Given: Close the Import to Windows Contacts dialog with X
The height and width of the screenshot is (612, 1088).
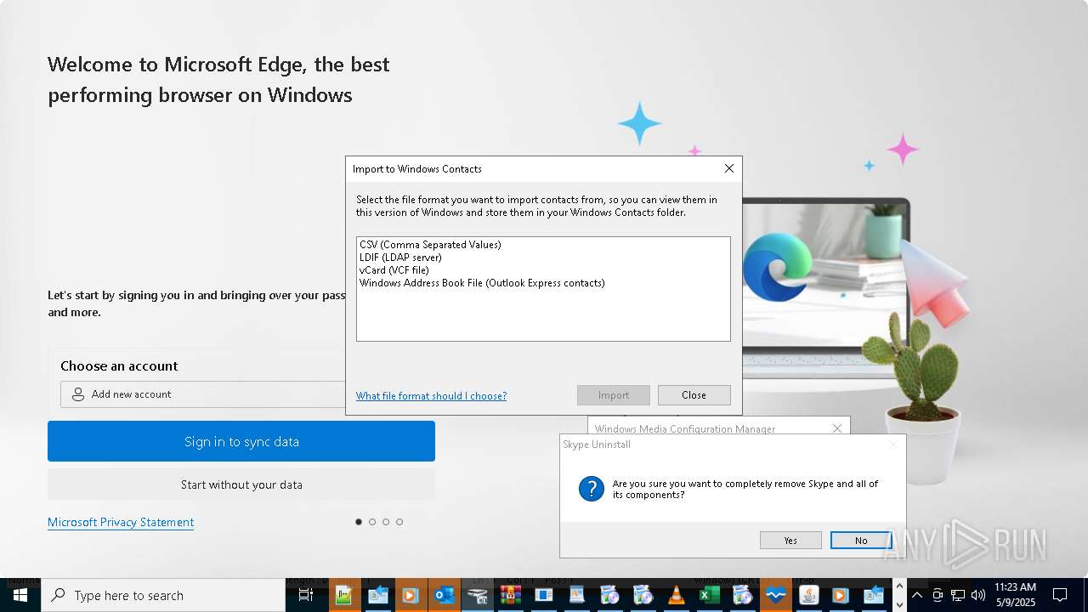Looking at the screenshot, I should (729, 168).
